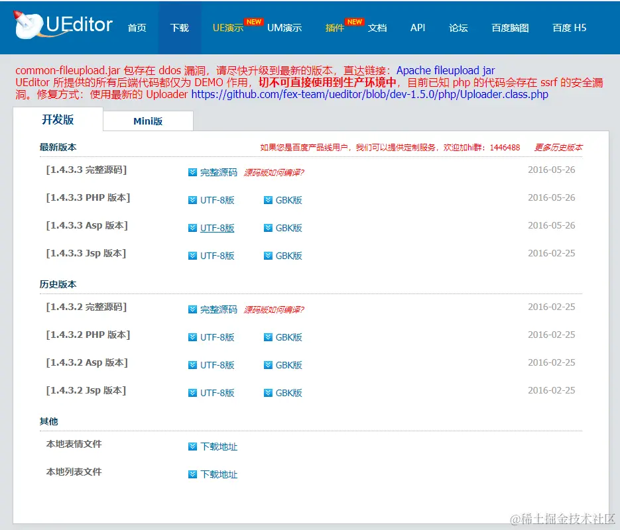This screenshot has height=530, width=620.
Task: Open the 文档 menu item
Action: tap(377, 28)
